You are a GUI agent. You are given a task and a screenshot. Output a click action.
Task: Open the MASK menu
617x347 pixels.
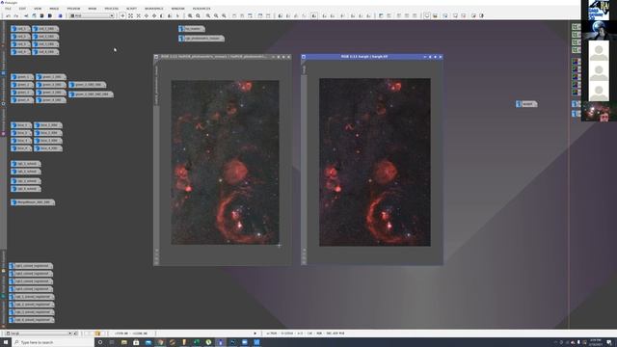tap(93, 9)
